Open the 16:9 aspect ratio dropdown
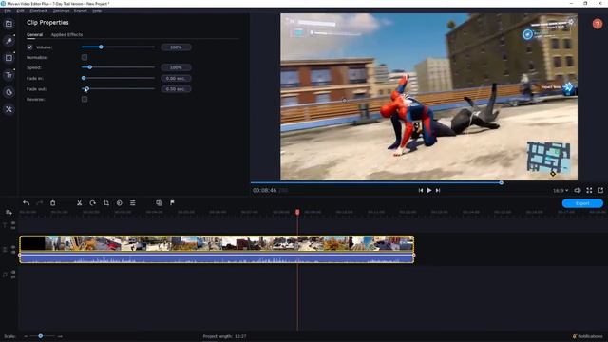 (560, 191)
